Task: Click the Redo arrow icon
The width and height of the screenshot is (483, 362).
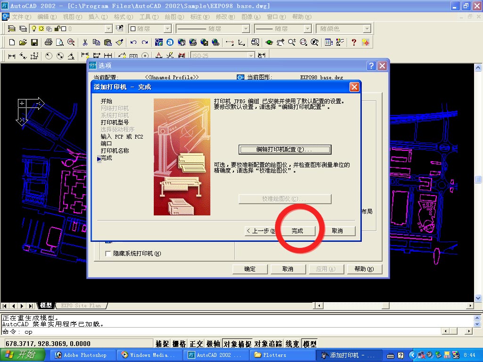Action: tap(144, 42)
